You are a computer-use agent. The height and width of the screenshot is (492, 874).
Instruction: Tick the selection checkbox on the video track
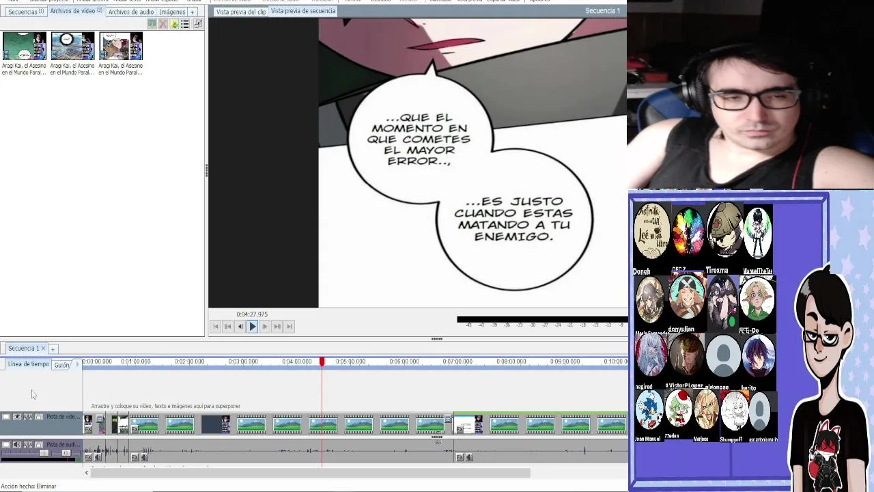[x=6, y=417]
